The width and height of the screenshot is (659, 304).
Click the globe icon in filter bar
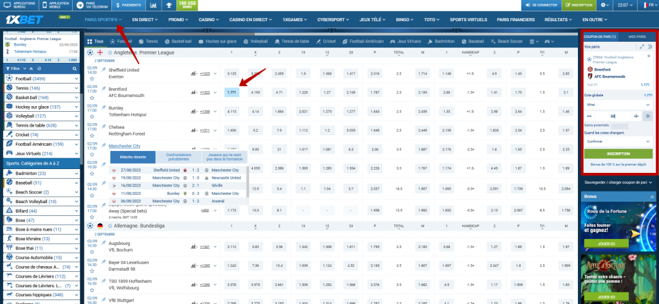click(39, 68)
